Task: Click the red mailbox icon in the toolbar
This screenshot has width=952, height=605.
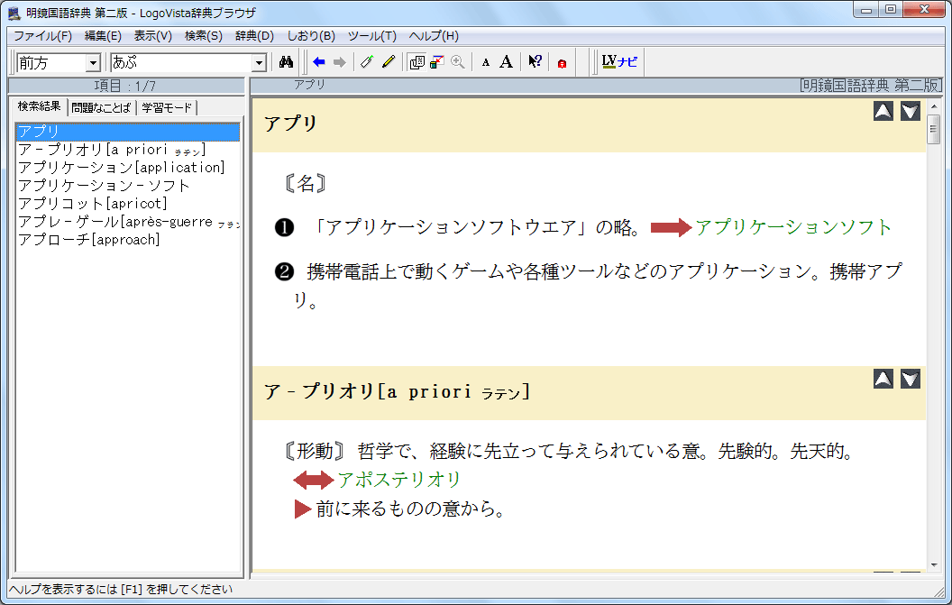Action: (x=562, y=63)
